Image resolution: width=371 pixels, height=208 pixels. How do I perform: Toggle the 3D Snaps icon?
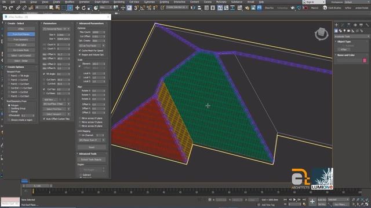pos(136,8)
